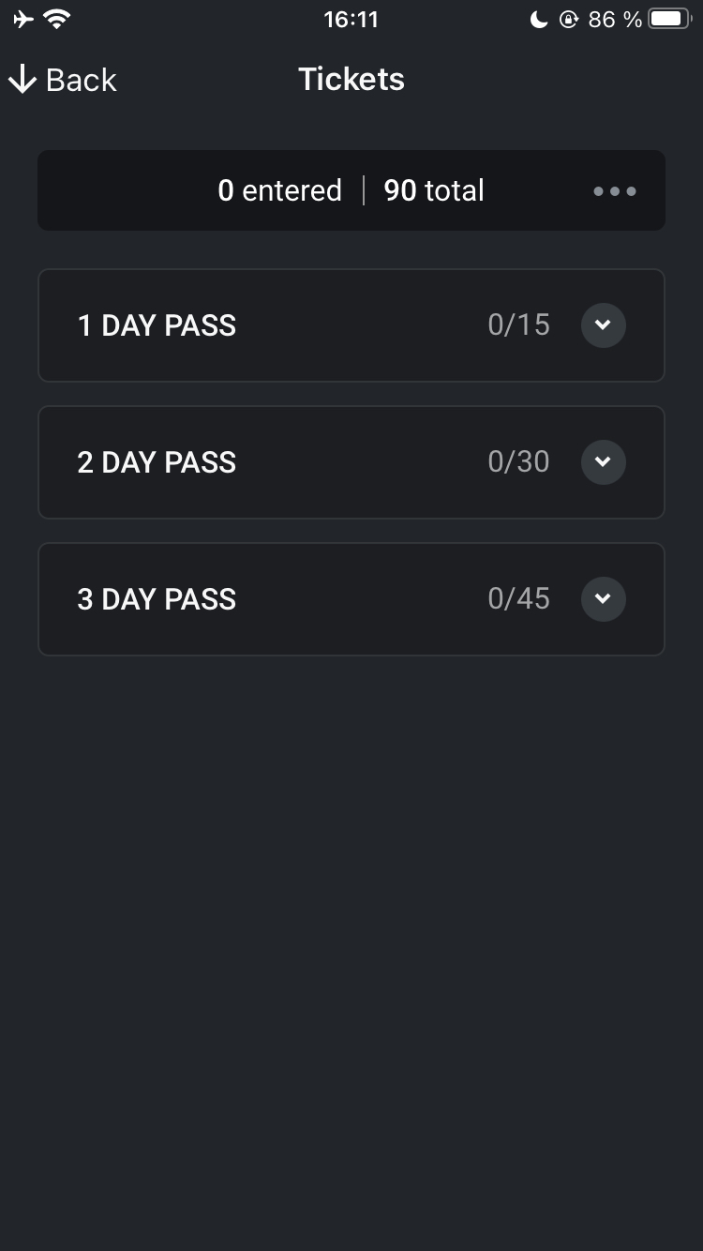
Task: Go back using the Back label
Action: point(82,80)
